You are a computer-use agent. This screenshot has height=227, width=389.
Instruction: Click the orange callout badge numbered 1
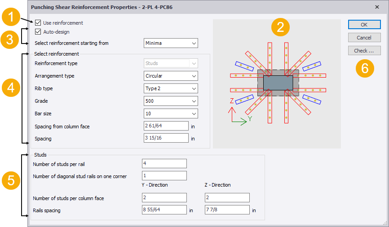pos(9,18)
